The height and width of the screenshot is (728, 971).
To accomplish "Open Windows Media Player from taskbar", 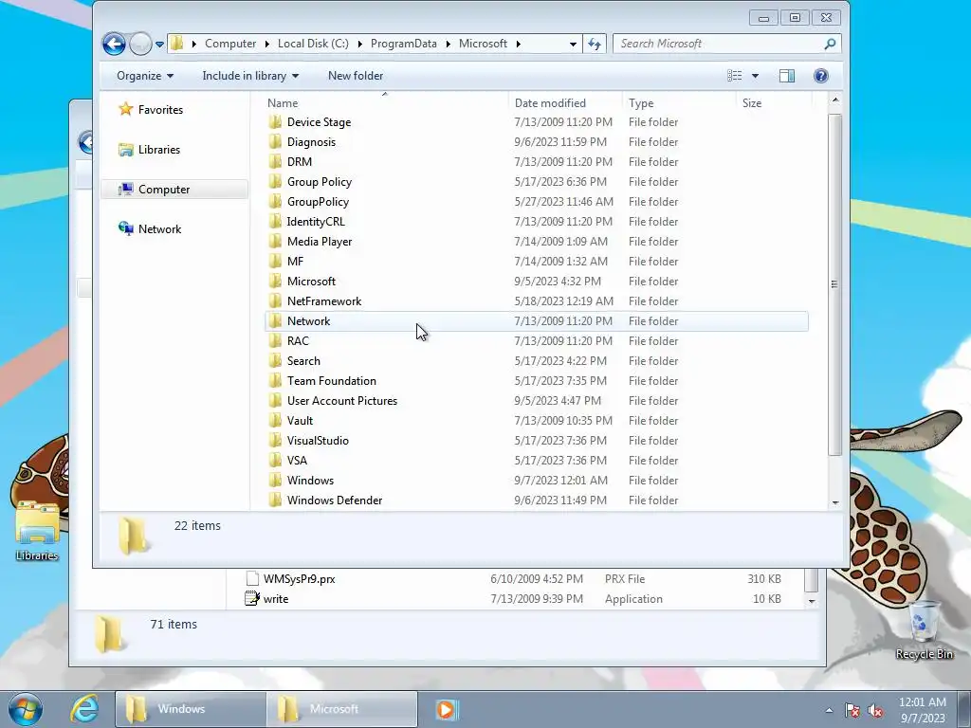I will point(447,709).
